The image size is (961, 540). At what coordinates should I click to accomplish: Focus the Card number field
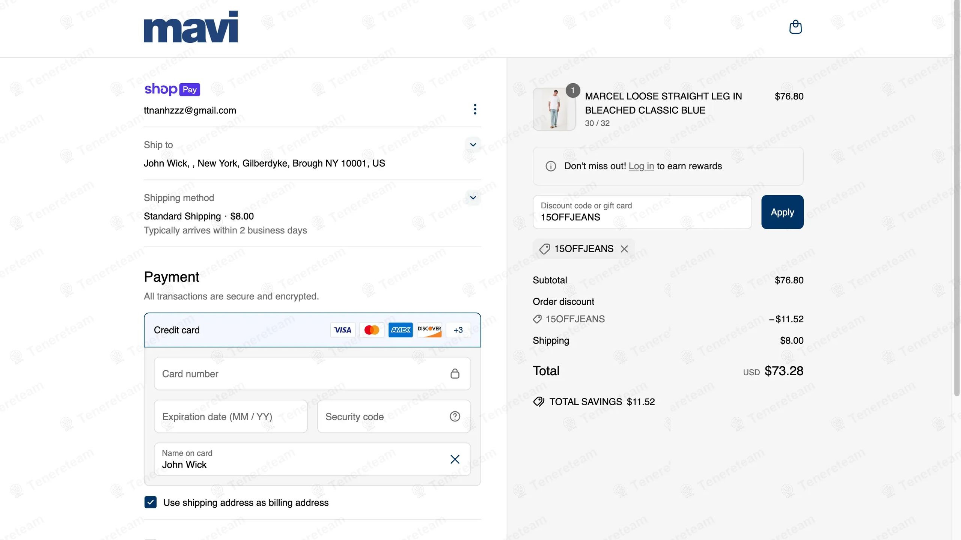tap(312, 374)
